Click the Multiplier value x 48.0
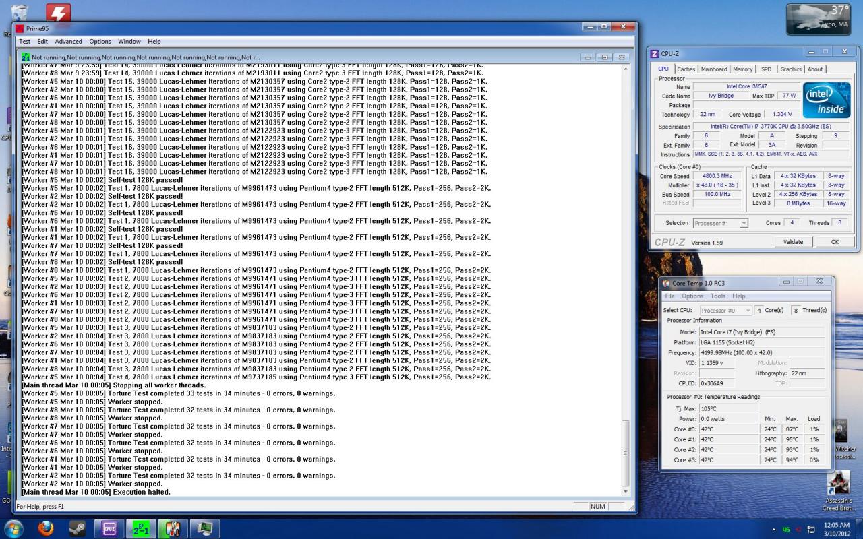 717,185
